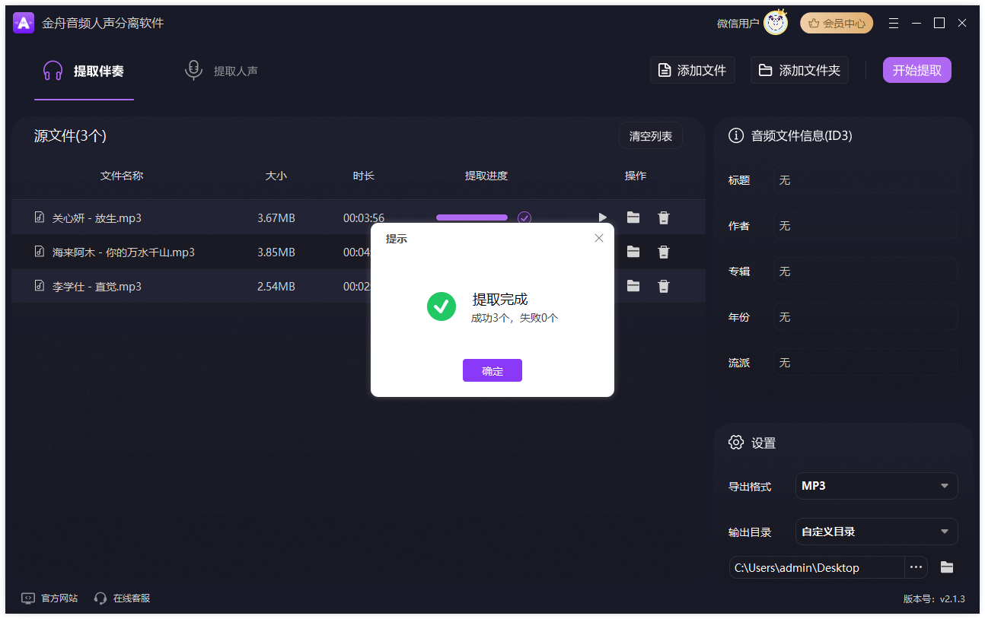Click the ID3 info icon in right panel

coord(735,135)
